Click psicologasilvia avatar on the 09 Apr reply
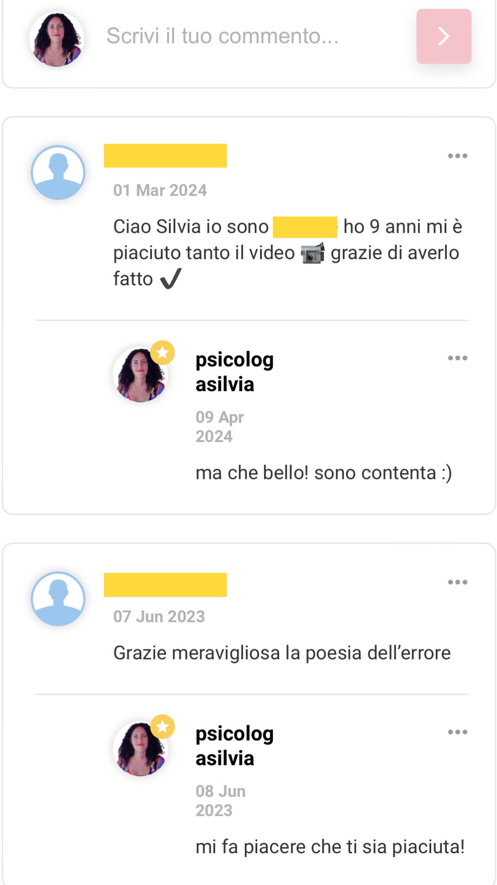The width and height of the screenshot is (497, 885). click(x=140, y=374)
